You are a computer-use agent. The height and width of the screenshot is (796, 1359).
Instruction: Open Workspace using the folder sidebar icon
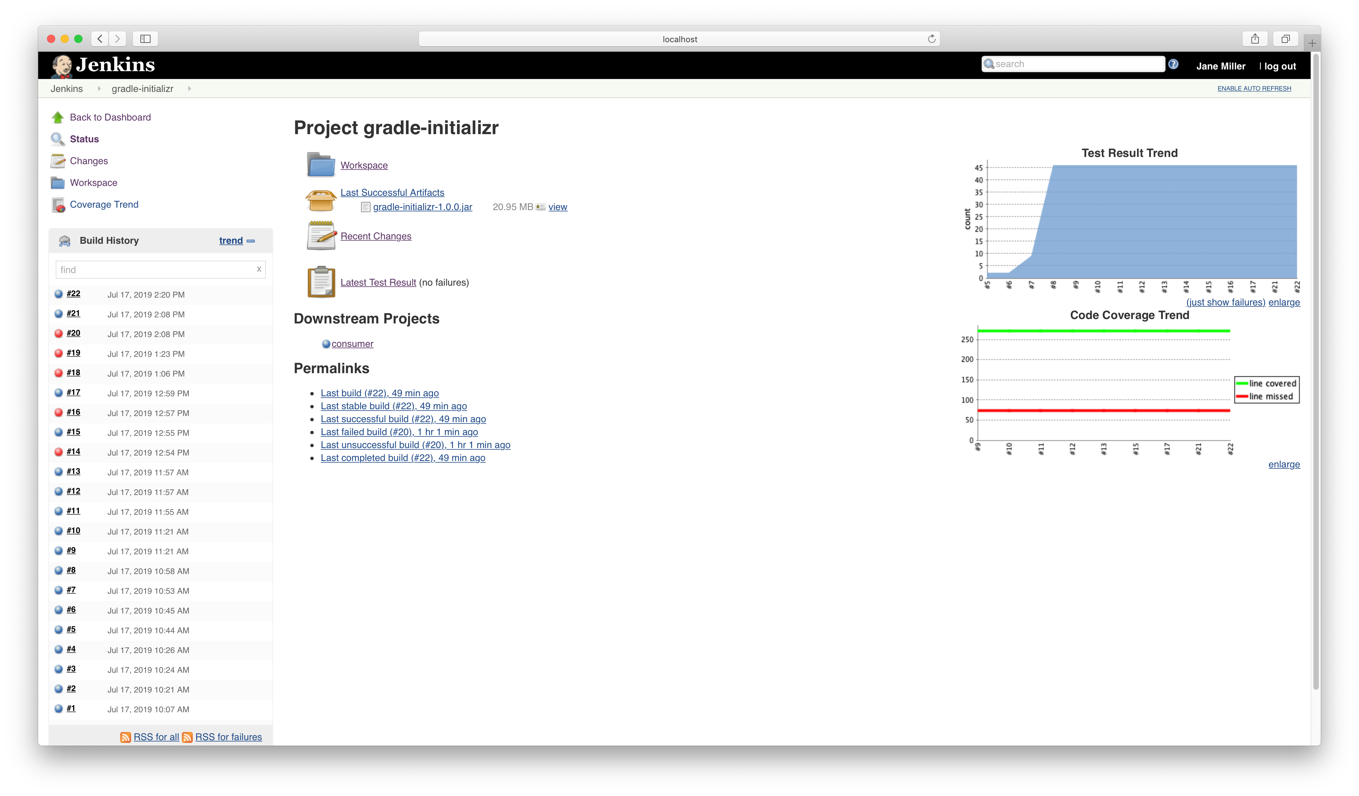coord(58,183)
